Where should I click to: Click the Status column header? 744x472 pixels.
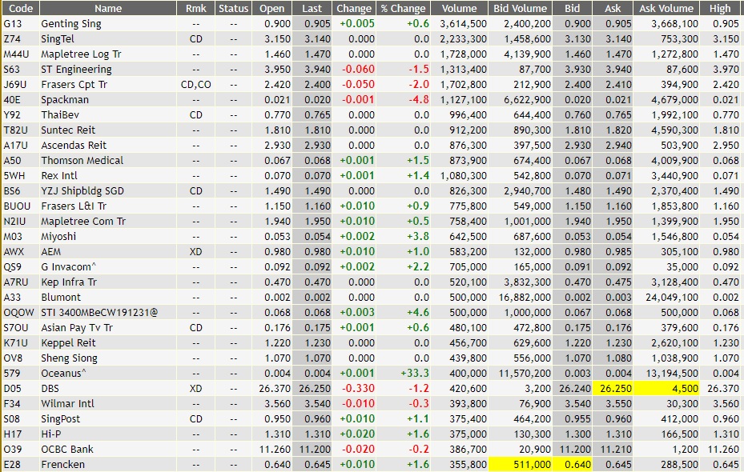point(233,8)
